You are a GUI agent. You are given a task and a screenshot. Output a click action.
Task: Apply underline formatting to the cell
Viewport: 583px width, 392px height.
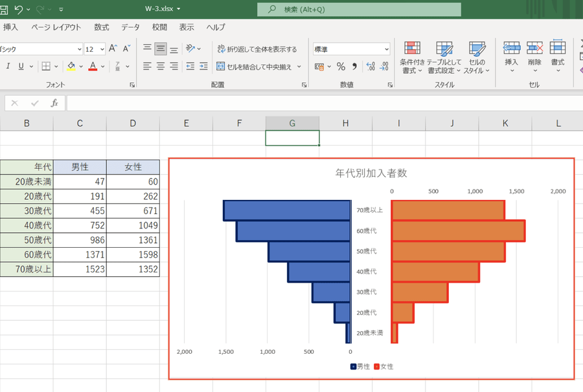(21, 66)
